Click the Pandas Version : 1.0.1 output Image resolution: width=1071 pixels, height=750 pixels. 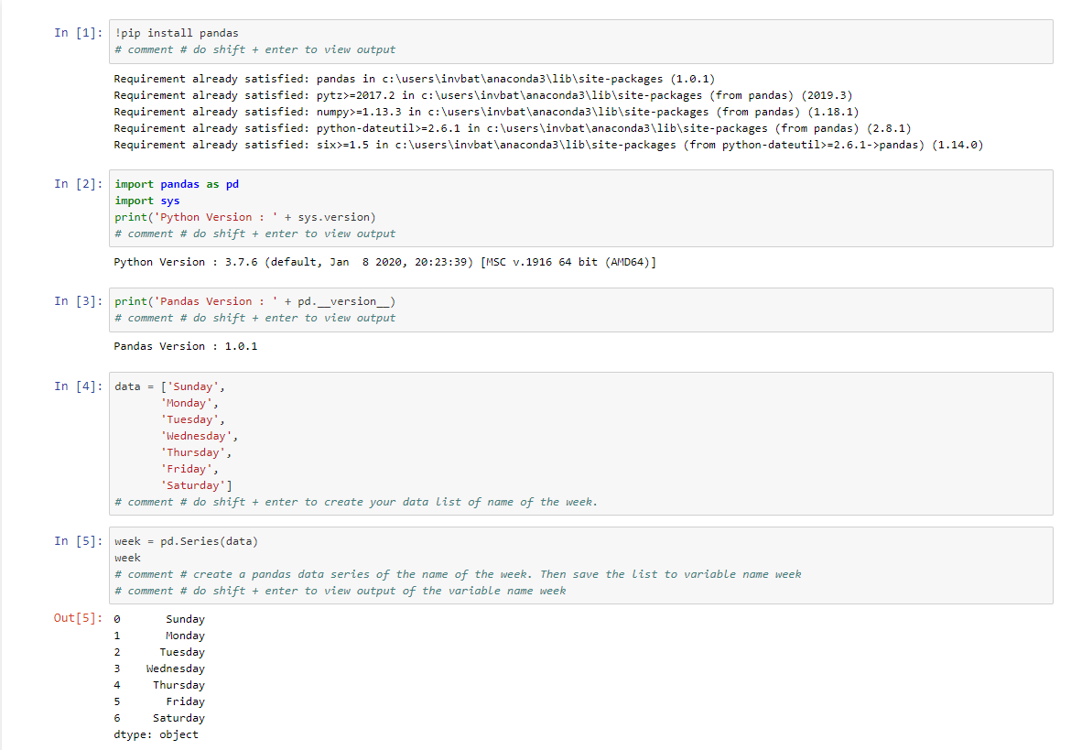(185, 346)
